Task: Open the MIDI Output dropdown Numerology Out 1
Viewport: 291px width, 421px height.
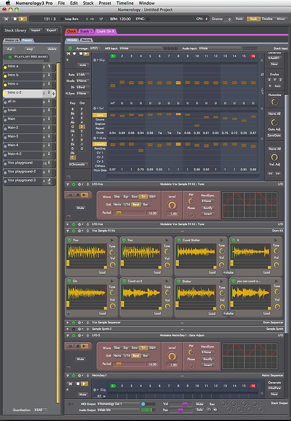Action: pyautogui.click(x=118, y=404)
